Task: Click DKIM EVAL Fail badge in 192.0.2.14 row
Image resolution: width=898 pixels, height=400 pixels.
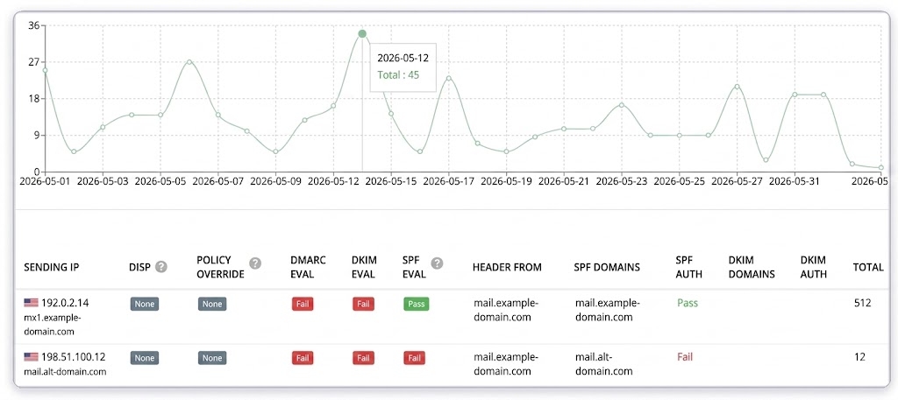Action: pyautogui.click(x=363, y=304)
